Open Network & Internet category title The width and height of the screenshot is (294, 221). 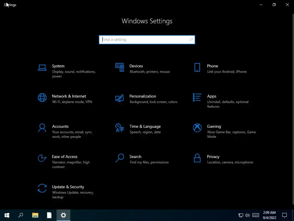tap(69, 96)
